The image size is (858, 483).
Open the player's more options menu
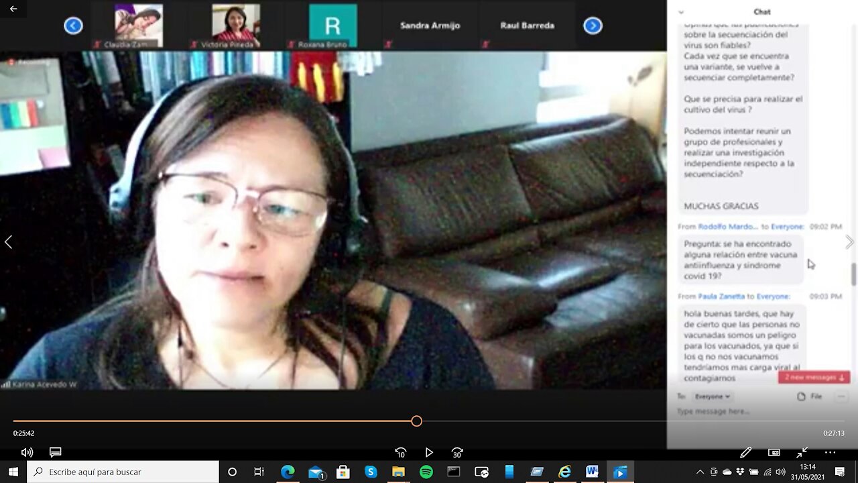(x=830, y=453)
